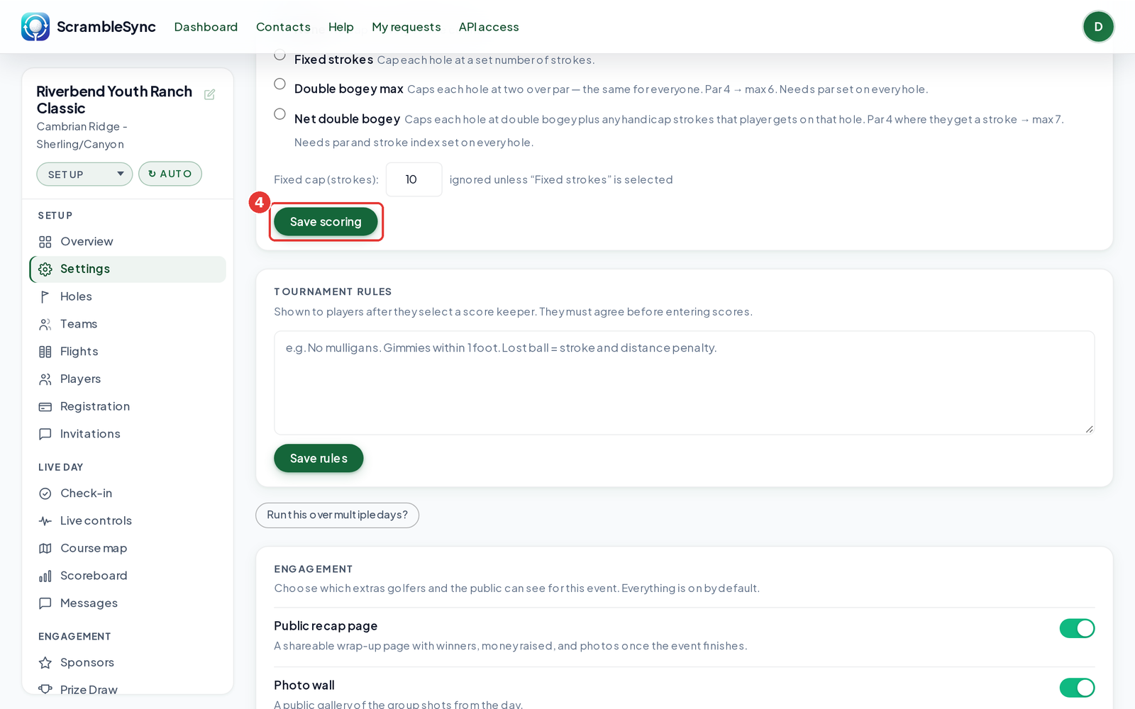Click the Flights columns icon
The image size is (1135, 709).
pos(45,352)
